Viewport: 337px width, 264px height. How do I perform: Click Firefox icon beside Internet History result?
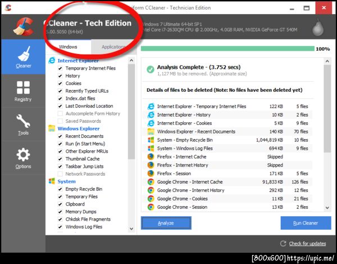coord(151,165)
